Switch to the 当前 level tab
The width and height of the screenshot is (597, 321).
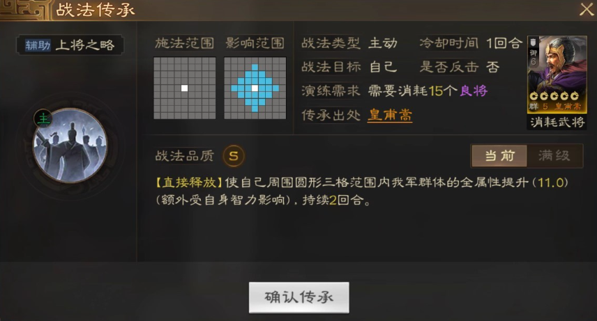(x=499, y=155)
